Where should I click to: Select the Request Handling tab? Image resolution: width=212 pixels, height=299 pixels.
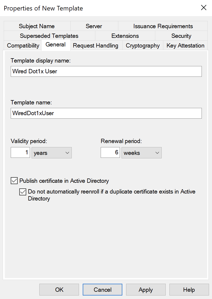click(95, 46)
